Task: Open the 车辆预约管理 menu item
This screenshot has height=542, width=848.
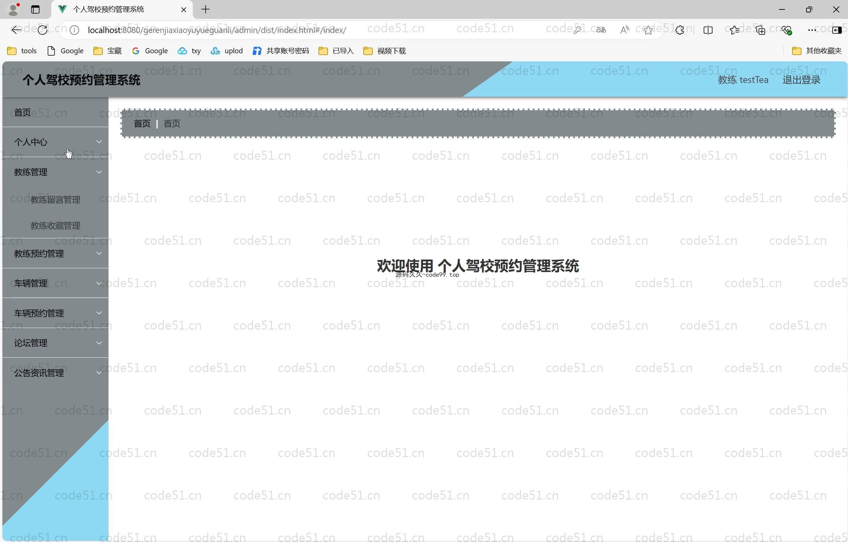Action: point(55,313)
